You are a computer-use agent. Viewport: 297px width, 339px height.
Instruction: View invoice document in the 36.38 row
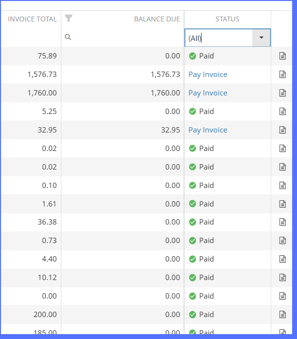pyautogui.click(x=282, y=222)
